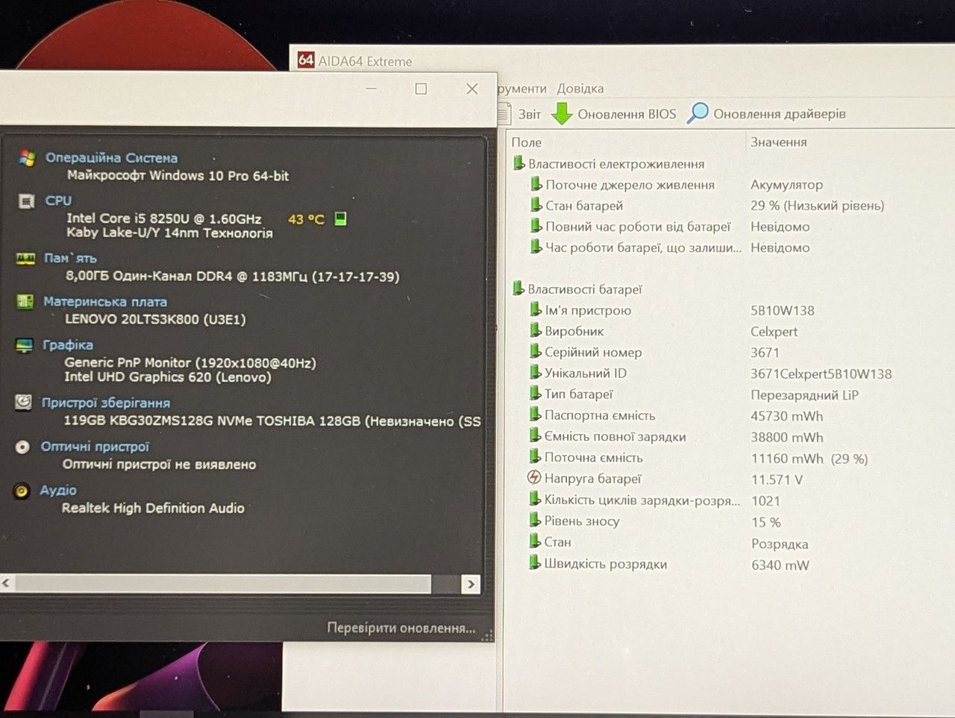The image size is (955, 718).
Task: Click the battery icon beside Швидкість розрядки
Action: click(x=534, y=563)
